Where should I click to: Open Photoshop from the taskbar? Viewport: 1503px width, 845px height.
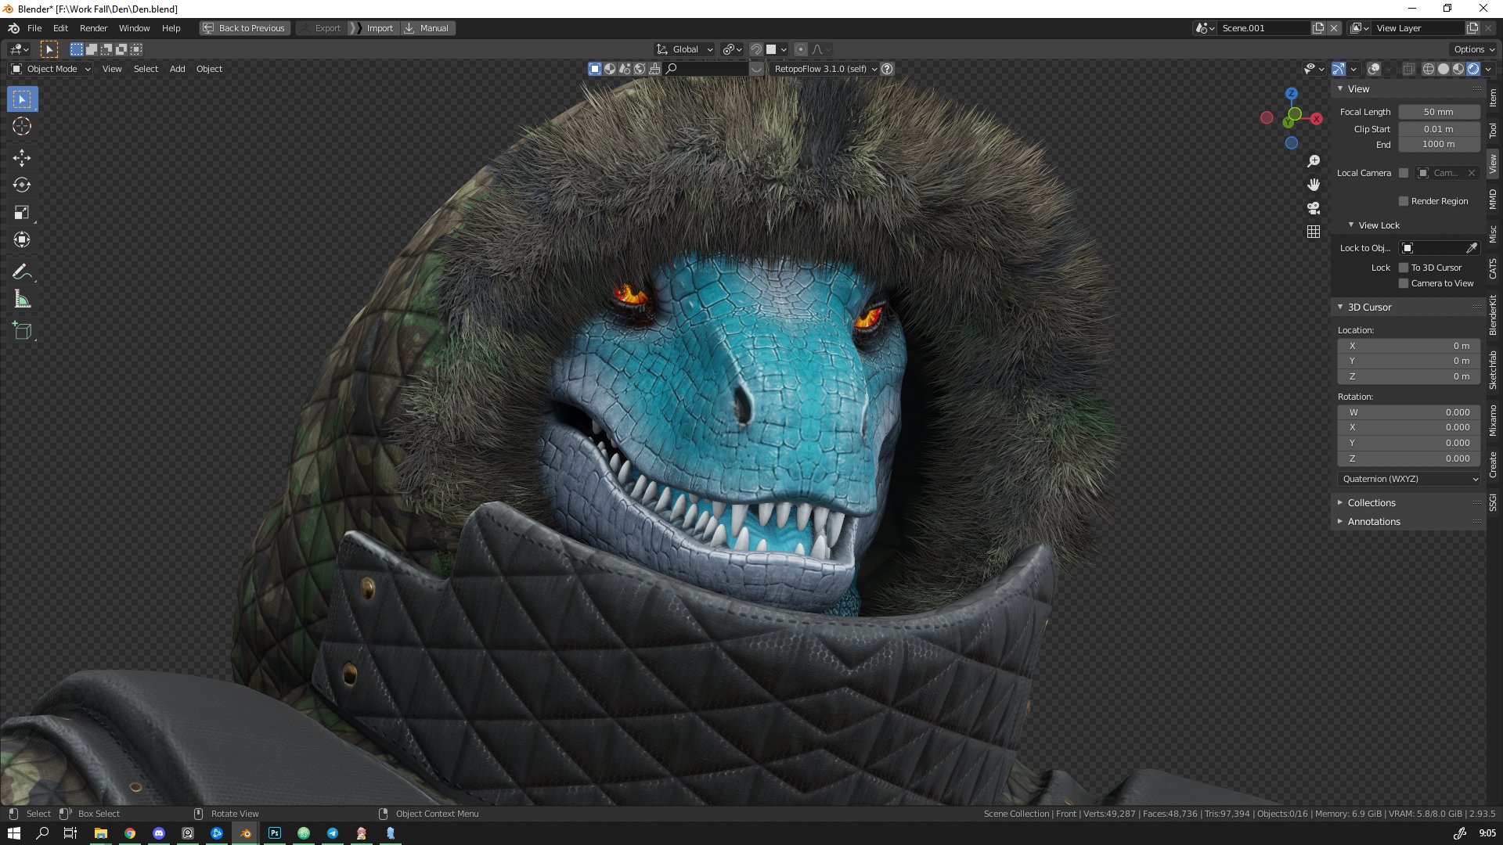275,833
